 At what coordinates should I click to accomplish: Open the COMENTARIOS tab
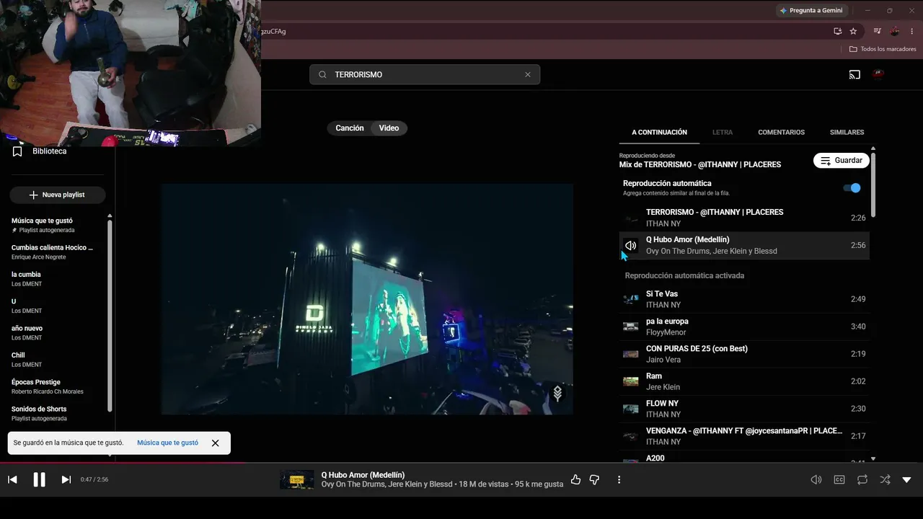[782, 133]
